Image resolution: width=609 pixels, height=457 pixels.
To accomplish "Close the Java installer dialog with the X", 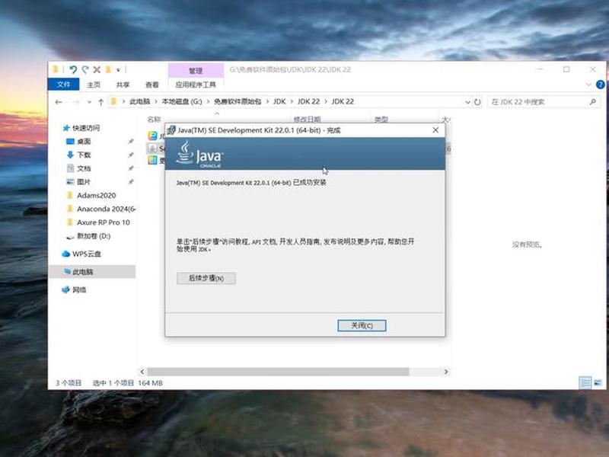I will tap(435, 130).
